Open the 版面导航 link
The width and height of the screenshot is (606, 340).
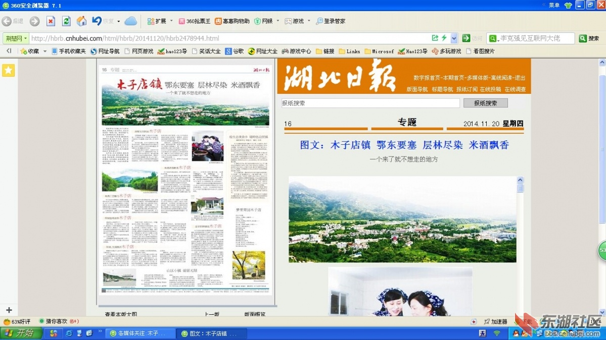417,89
